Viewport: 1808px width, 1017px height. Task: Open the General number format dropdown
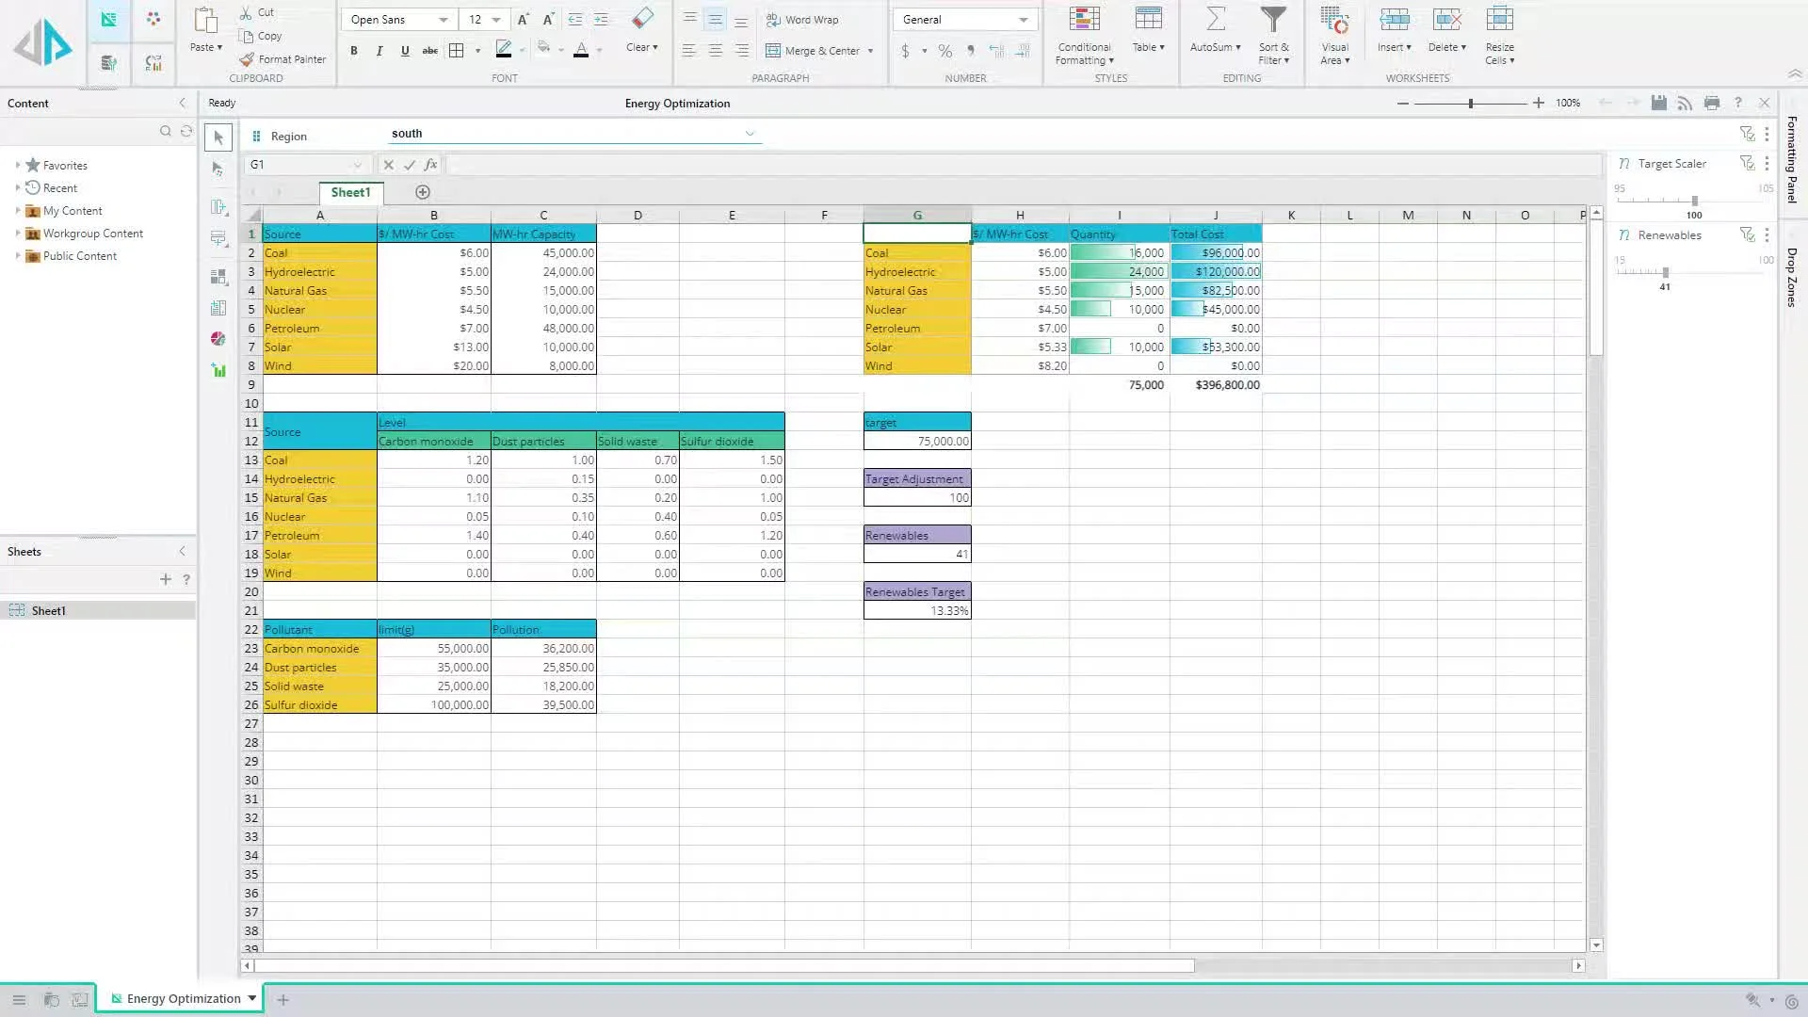point(1023,20)
